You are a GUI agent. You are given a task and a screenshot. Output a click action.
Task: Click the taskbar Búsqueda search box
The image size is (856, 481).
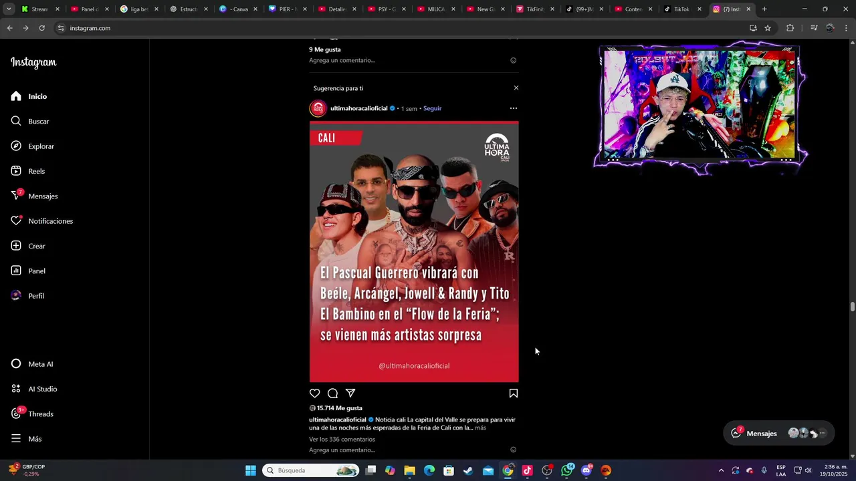[x=310, y=470]
